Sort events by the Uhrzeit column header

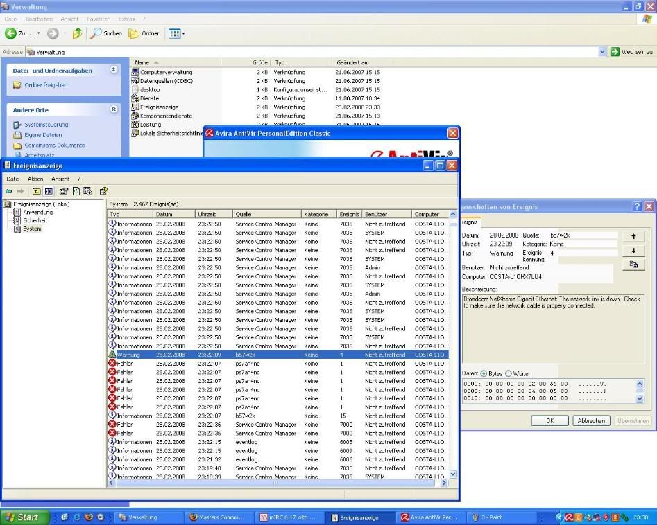214,214
